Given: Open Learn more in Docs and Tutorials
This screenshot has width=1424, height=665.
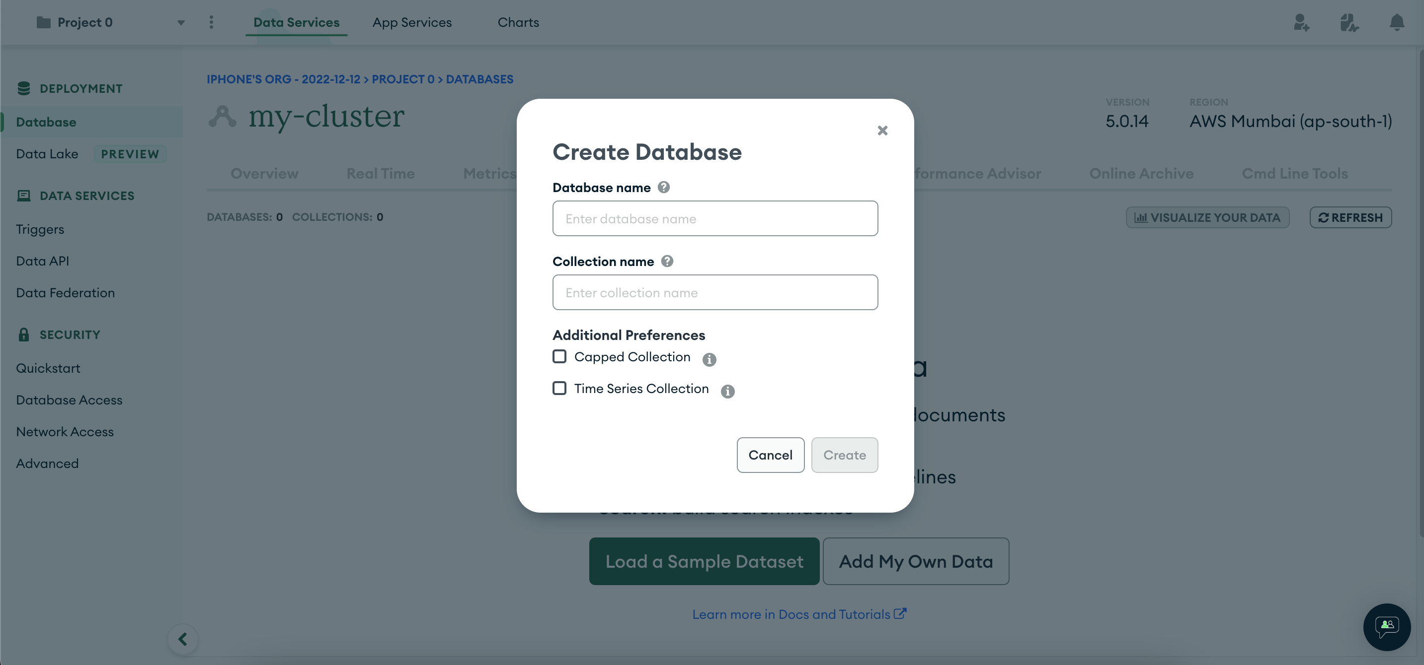Looking at the screenshot, I should click(799, 614).
